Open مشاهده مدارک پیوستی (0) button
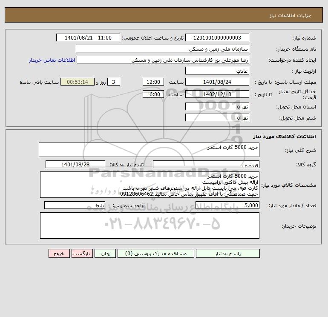This screenshot has width=328, height=317. (156, 254)
